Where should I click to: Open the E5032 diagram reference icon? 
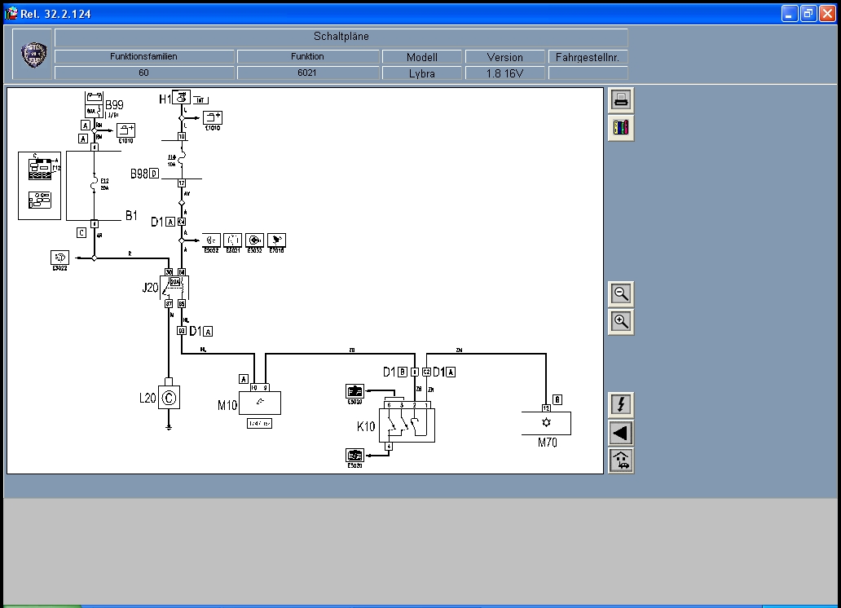(254, 240)
